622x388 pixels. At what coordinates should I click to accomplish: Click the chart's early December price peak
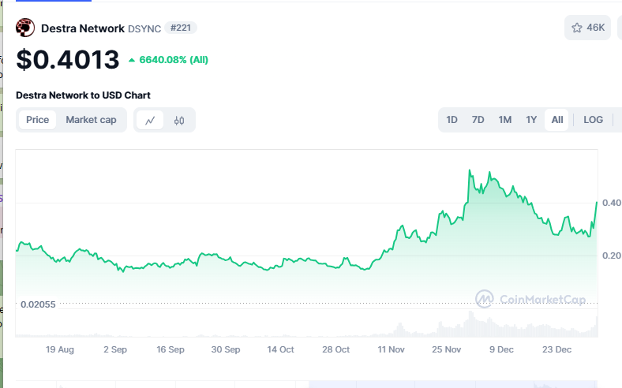(470, 170)
